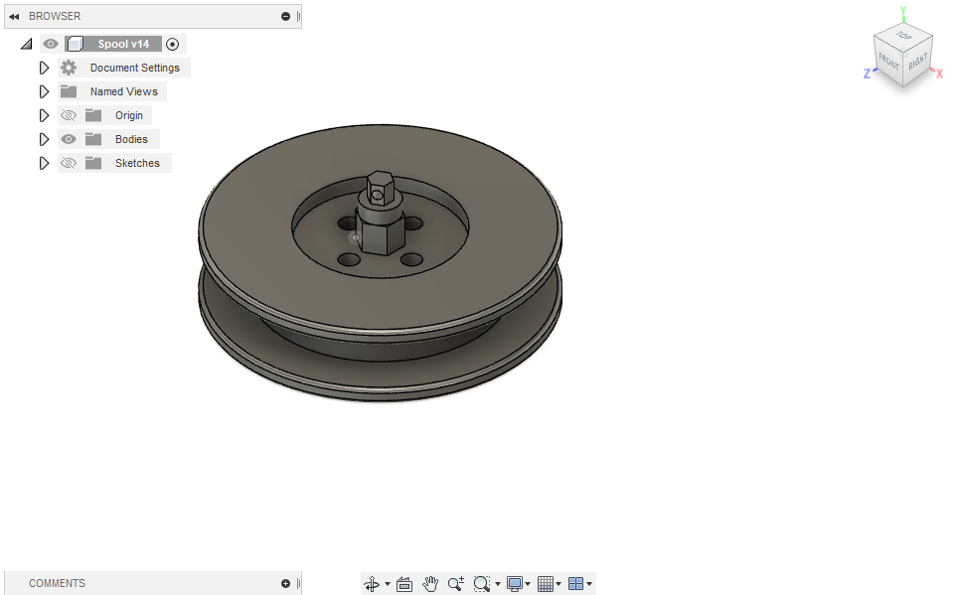Image resolution: width=956 pixels, height=595 pixels.
Task: Select the Pan tool
Action: [x=429, y=584]
